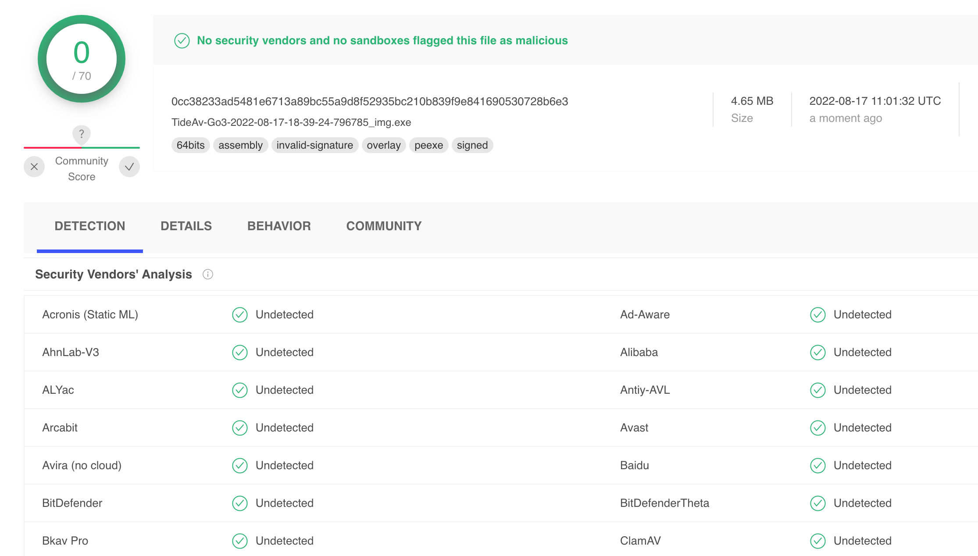Click the 0 / 70 detection score circle

82,59
